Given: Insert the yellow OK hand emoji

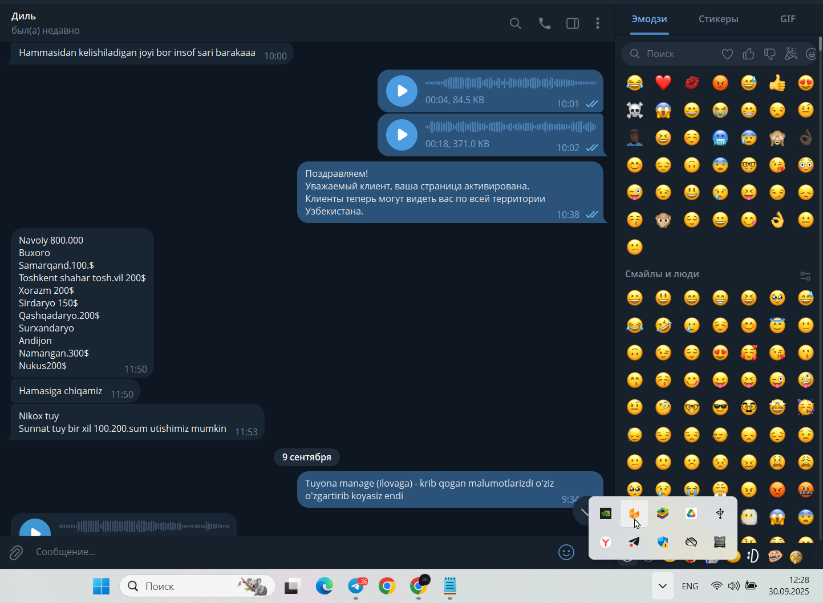Looking at the screenshot, I should pyautogui.click(x=777, y=220).
